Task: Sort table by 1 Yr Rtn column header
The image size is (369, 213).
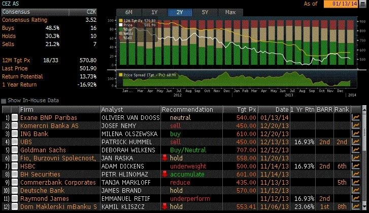Action: click(303, 110)
